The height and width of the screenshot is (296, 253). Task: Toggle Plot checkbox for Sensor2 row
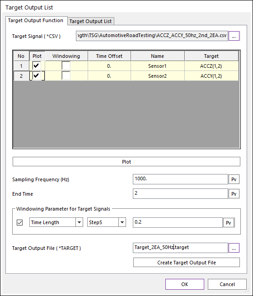tap(37, 76)
